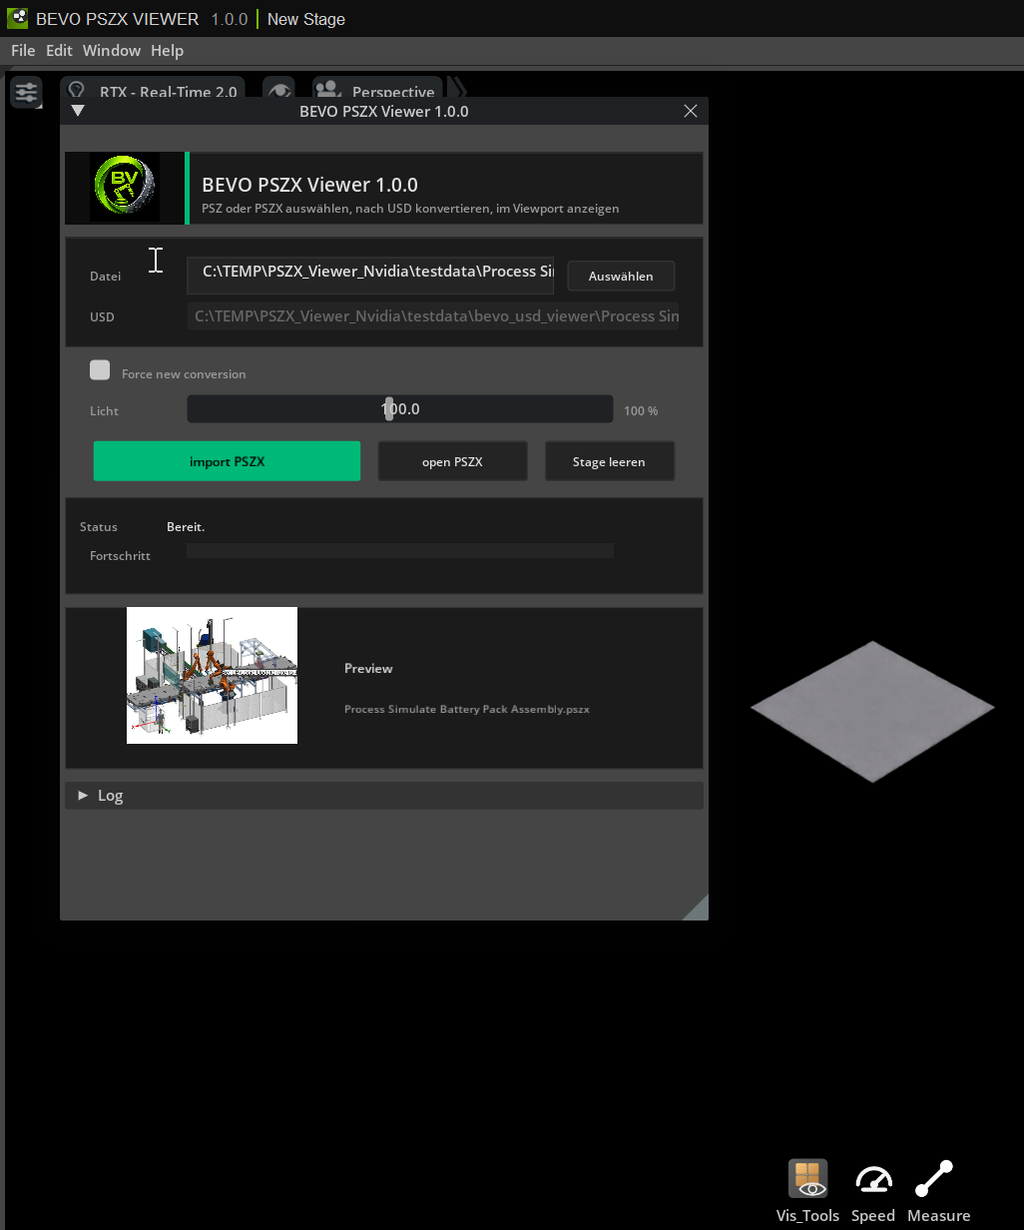
Task: Click the gray ground plane in viewport
Action: (x=872, y=711)
